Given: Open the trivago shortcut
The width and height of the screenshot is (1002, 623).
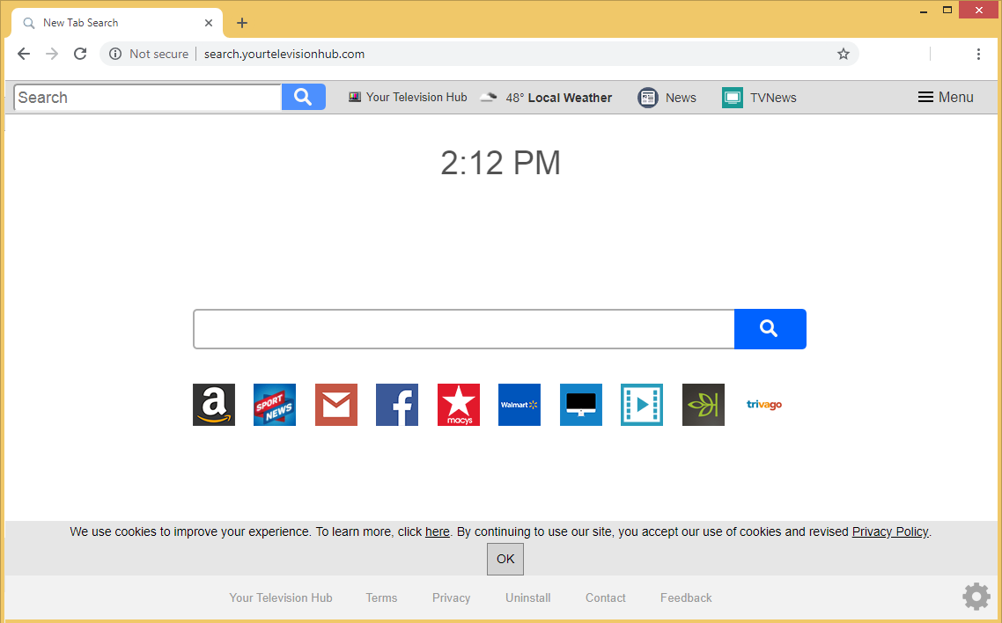Looking at the screenshot, I should click(x=763, y=405).
